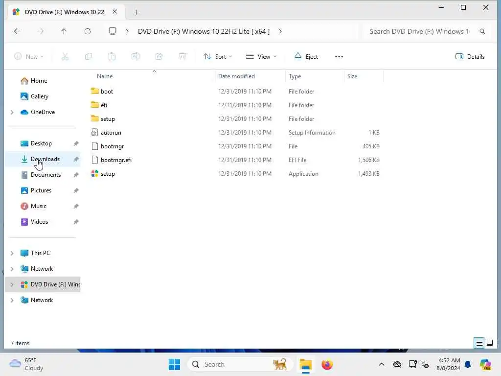Image resolution: width=501 pixels, height=376 pixels.
Task: Open the Sort dropdown menu
Action: [x=218, y=57]
